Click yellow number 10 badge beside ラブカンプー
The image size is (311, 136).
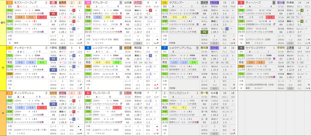coord(165,3)
